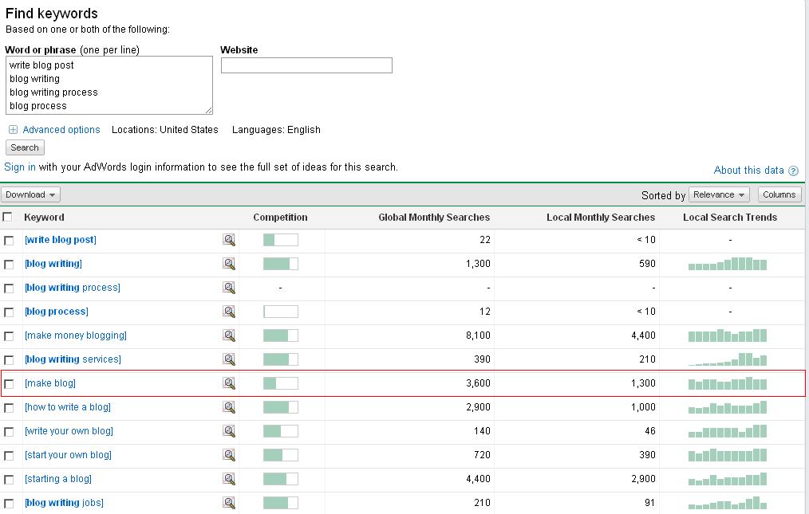Viewport: 809px width, 514px height.
Task: Click magnifier icon for 'make money blogging'
Action: (x=229, y=335)
